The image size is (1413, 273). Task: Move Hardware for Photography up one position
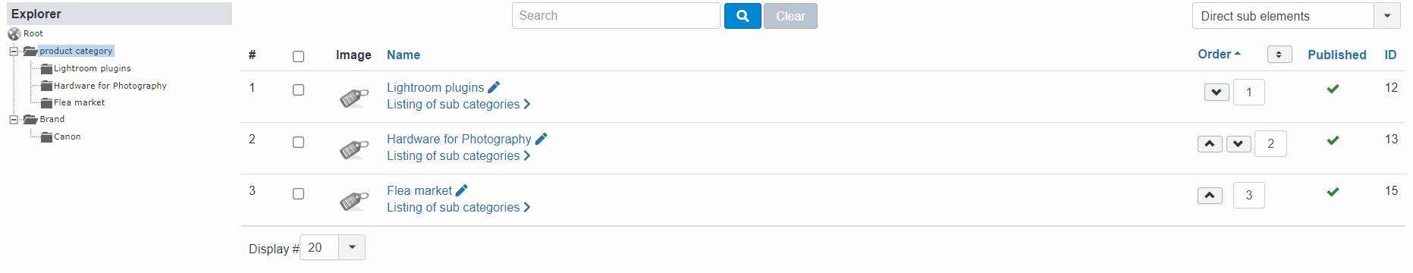(1210, 144)
